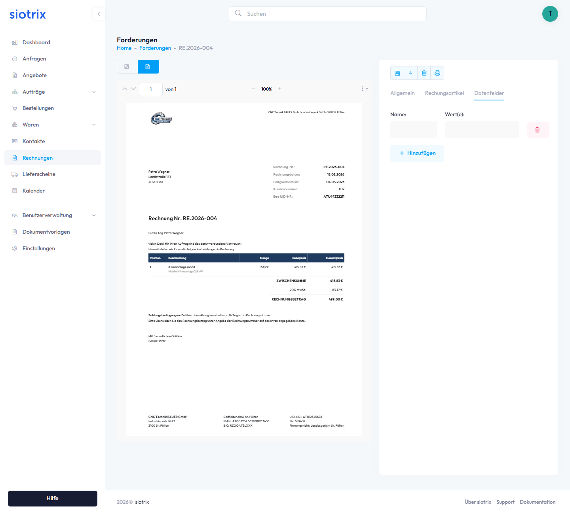The height and width of the screenshot is (514, 570).
Task: Zoom in with the plus icon
Action: (x=280, y=89)
